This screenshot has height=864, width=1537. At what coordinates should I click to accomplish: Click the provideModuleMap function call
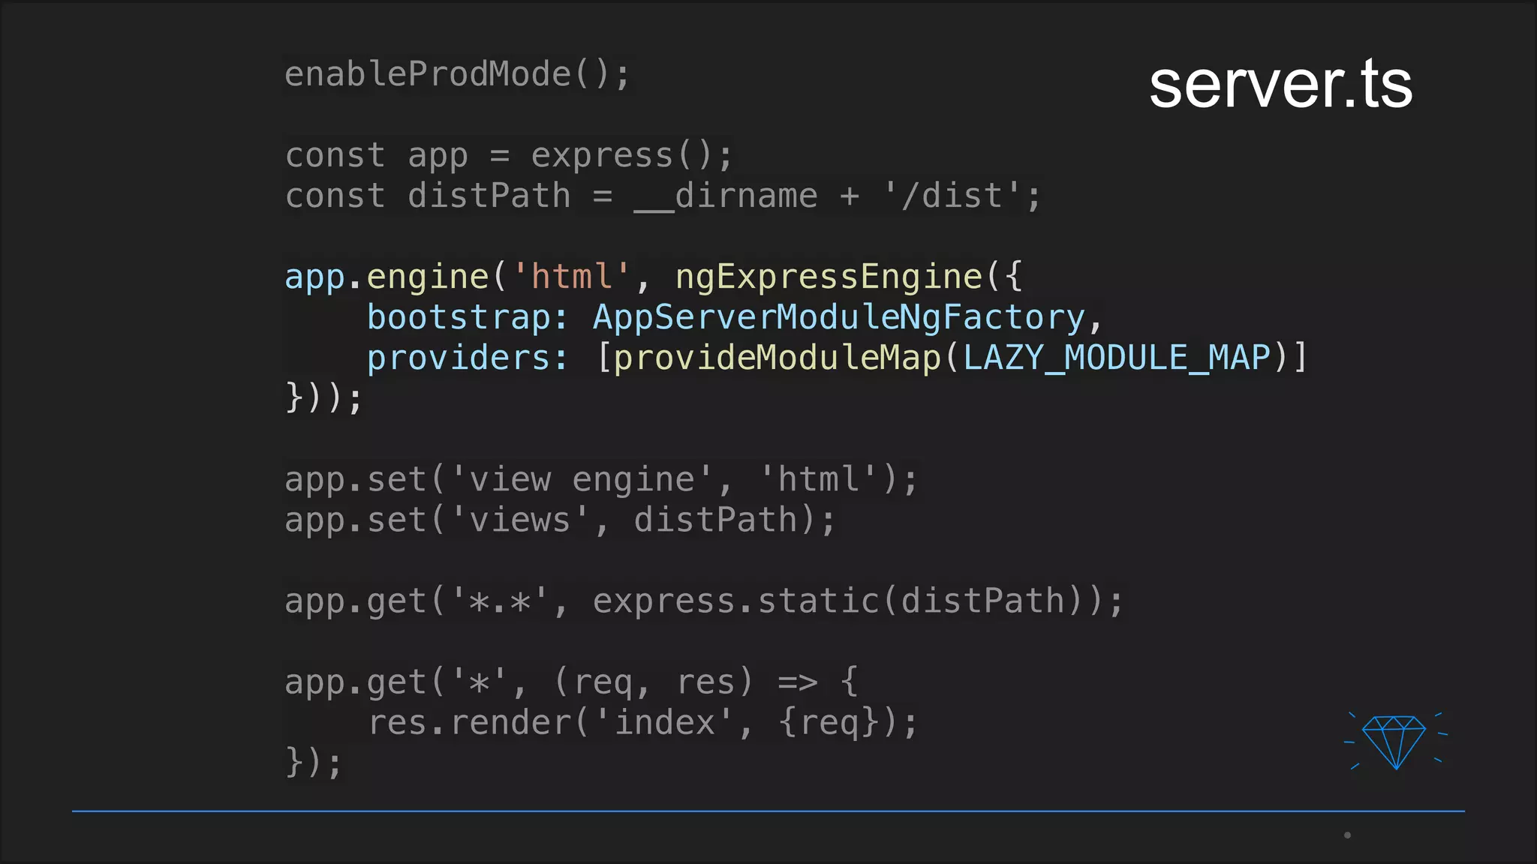(x=777, y=358)
